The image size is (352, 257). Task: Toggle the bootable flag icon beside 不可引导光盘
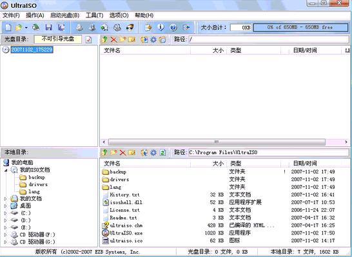click(89, 40)
